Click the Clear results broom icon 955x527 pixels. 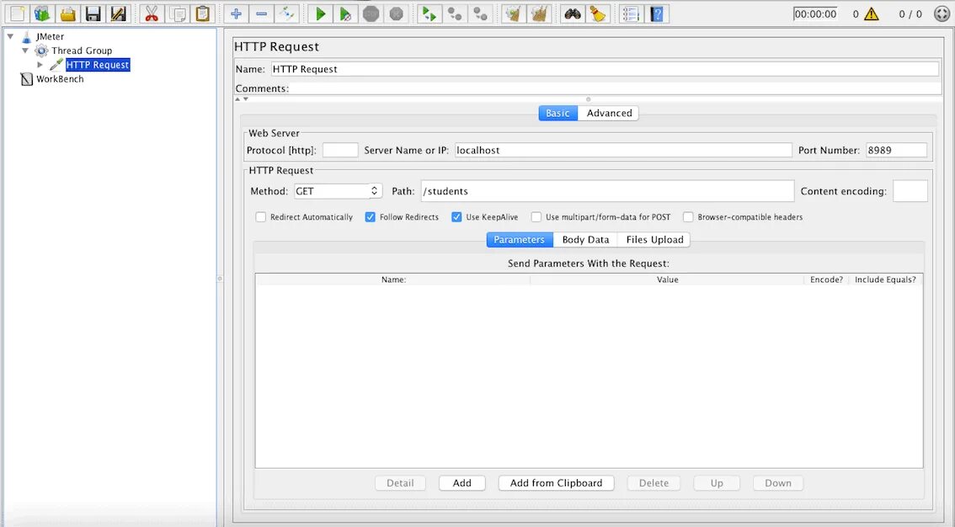tap(514, 13)
